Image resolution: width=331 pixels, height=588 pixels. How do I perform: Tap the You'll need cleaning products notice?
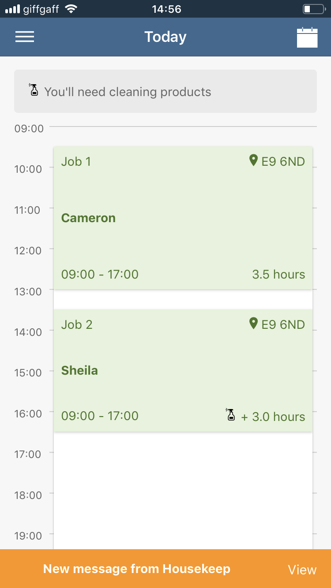pyautogui.click(x=165, y=92)
